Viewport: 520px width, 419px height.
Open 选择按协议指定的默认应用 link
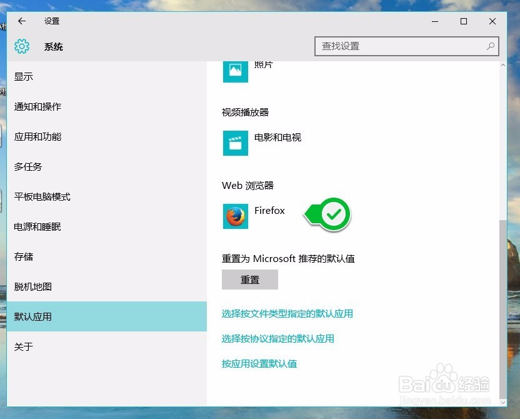coord(278,339)
